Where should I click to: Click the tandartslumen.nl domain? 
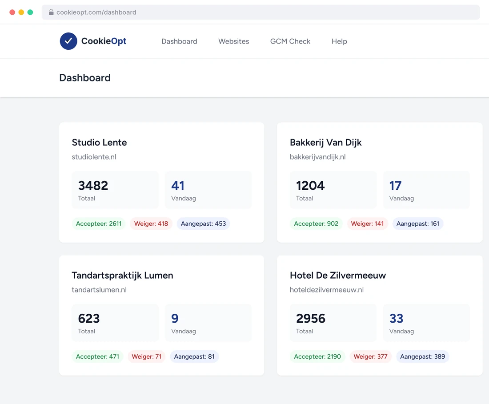pos(99,290)
